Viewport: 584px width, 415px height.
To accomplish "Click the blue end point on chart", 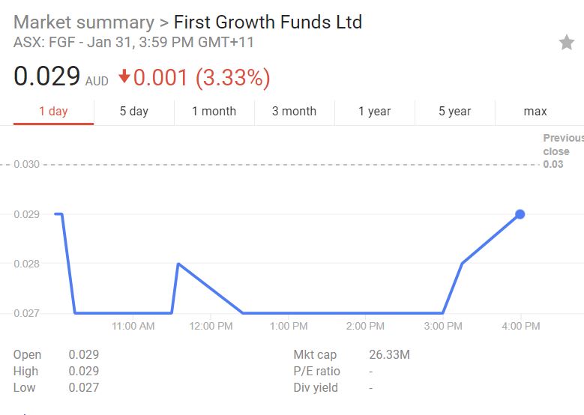I will click(x=520, y=214).
